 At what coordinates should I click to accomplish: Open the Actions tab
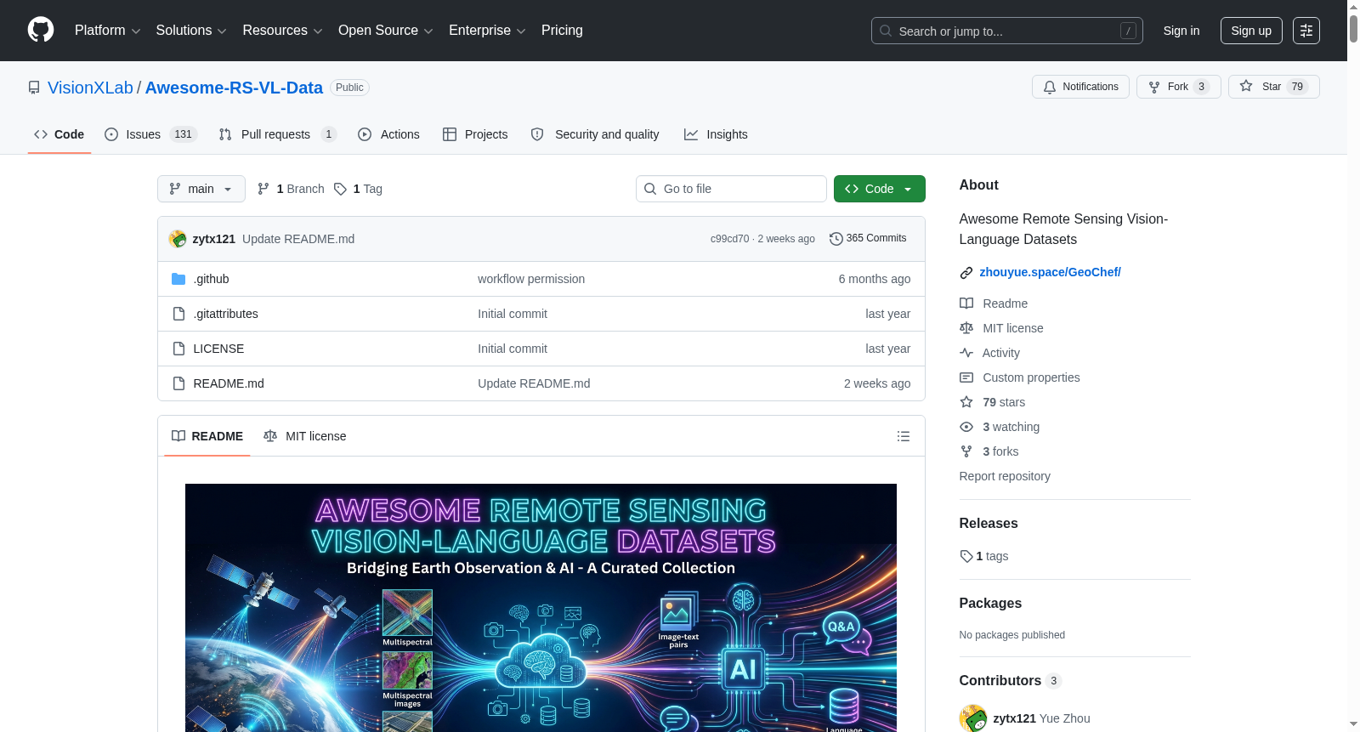[388, 134]
